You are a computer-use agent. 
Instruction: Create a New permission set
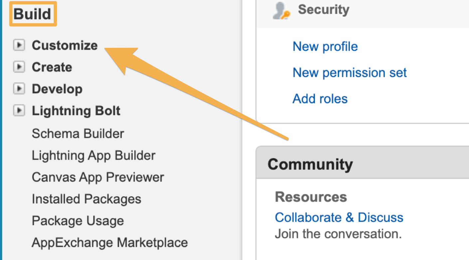[x=349, y=72]
